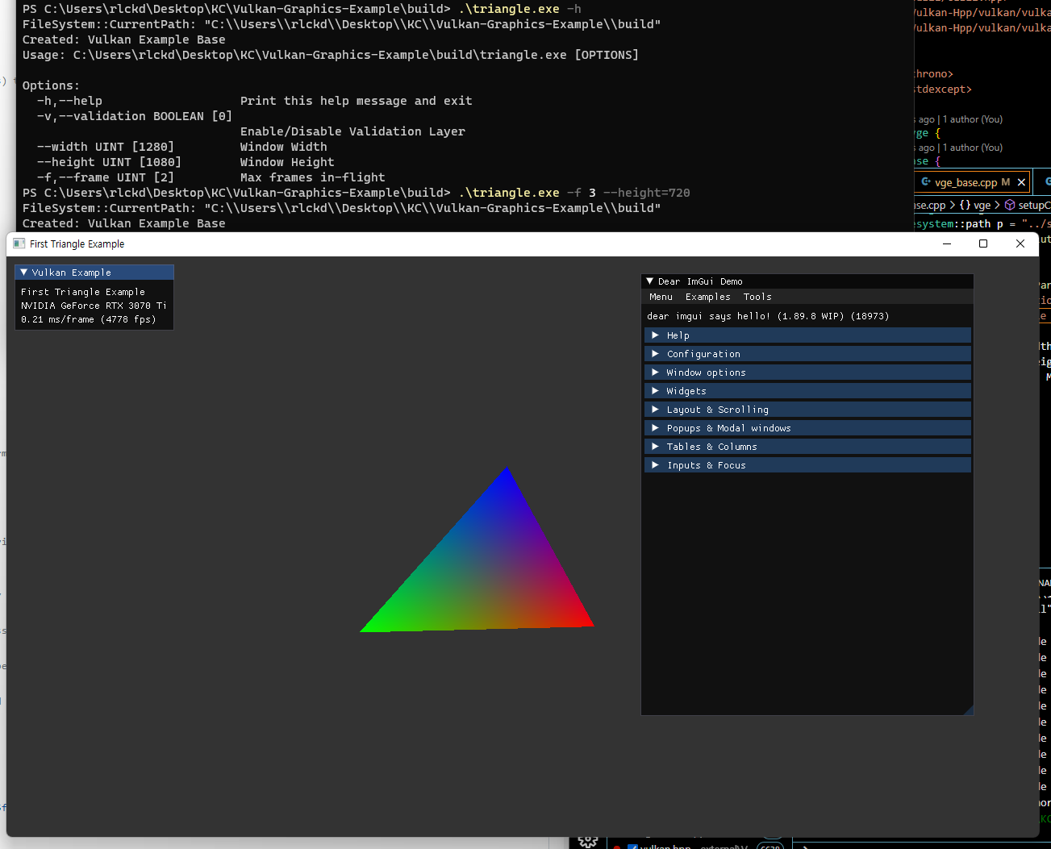The image size is (1051, 849).
Task: Open the Tools menu in ImGui Demo
Action: (x=757, y=297)
